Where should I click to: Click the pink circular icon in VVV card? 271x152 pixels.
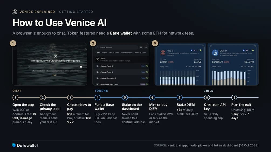194,50
